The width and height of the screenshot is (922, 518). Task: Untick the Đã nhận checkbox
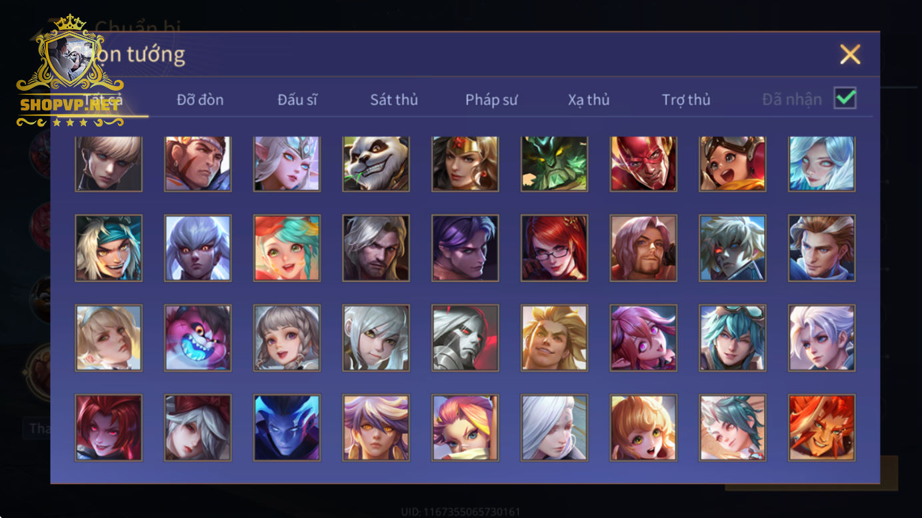[845, 99]
